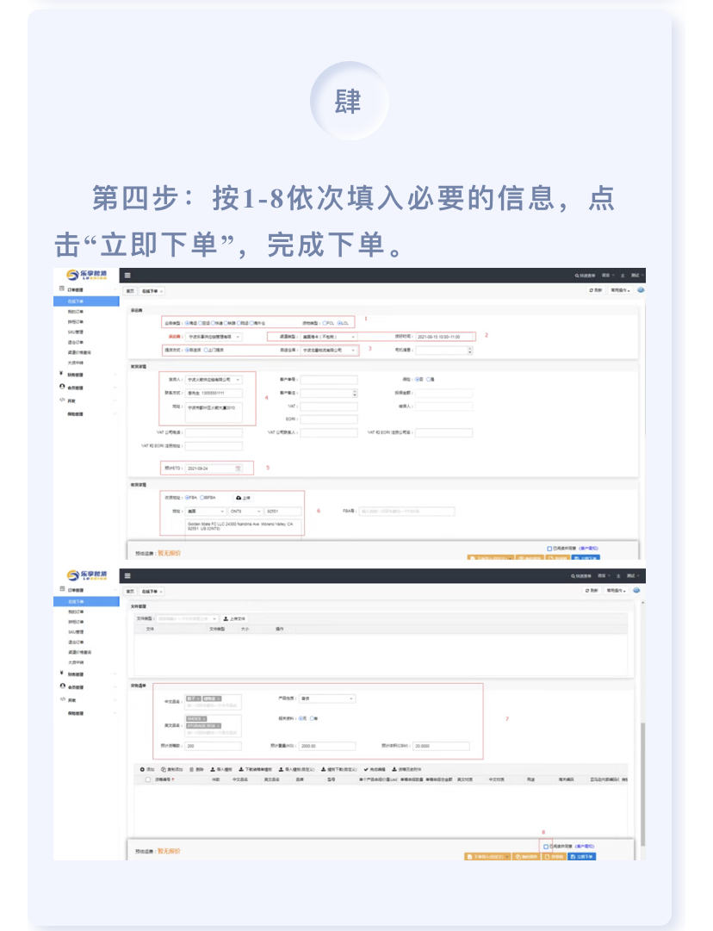The height and width of the screenshot is (931, 713).
Task: Click globe icon in lower screenshot header
Action: point(636,591)
